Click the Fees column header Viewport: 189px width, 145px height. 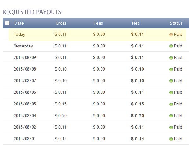pyautogui.click(x=98, y=23)
